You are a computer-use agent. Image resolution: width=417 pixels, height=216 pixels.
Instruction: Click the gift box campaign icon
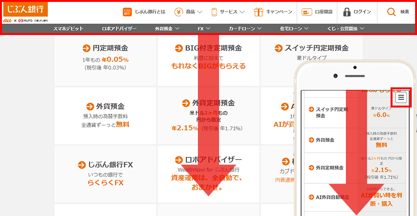[258, 12]
